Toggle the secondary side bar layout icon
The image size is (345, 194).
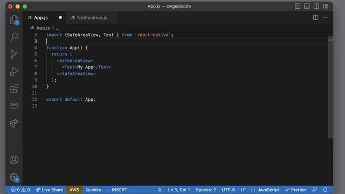click(x=316, y=6)
